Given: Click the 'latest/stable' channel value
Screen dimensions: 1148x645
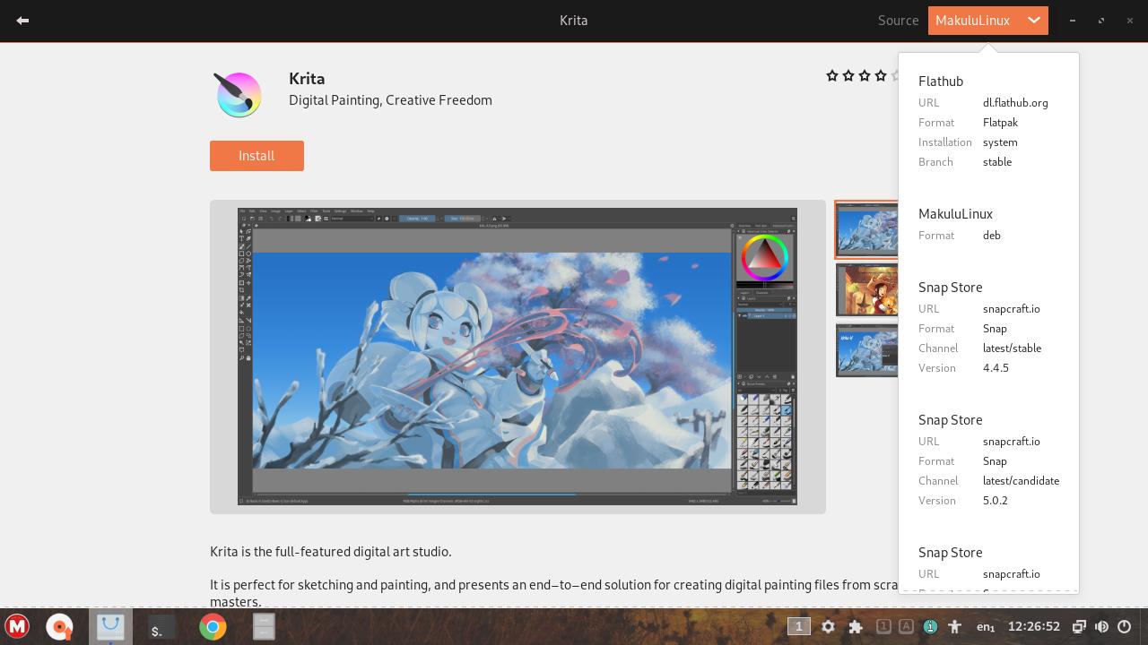Looking at the screenshot, I should pyautogui.click(x=1012, y=348).
